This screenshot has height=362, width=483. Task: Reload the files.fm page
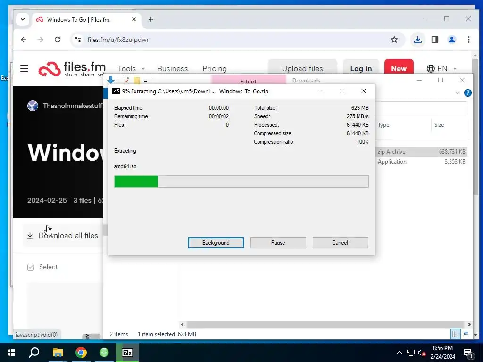point(57,40)
